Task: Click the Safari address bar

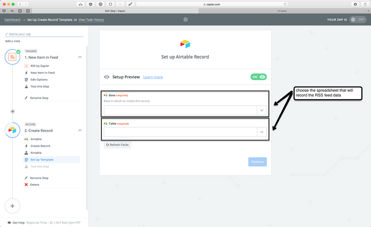Action: (212, 4)
